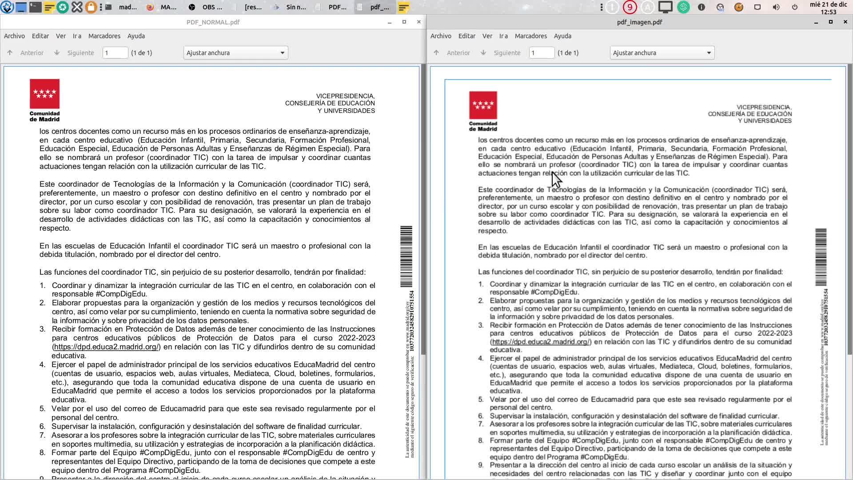This screenshot has width=853, height=480.
Task: Click the REC recording indicator icon
Action: coord(720,7)
